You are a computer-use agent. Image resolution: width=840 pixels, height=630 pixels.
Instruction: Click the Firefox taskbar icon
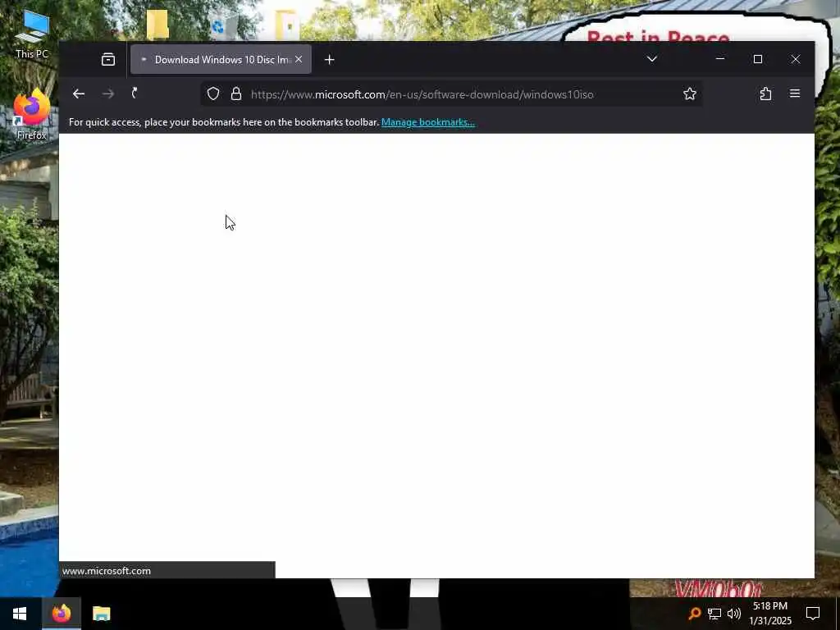tap(62, 614)
